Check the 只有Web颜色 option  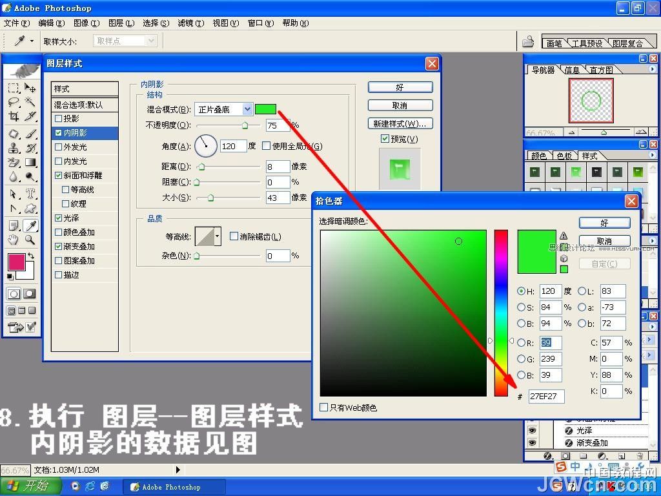pos(323,408)
